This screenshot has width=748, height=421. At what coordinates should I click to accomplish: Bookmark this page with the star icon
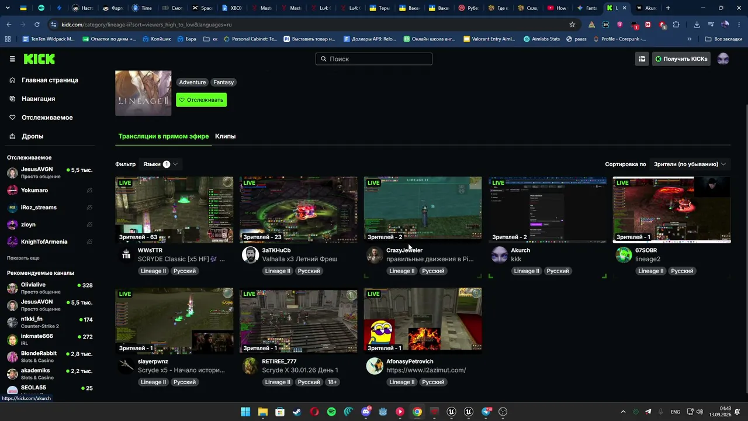[x=572, y=25]
